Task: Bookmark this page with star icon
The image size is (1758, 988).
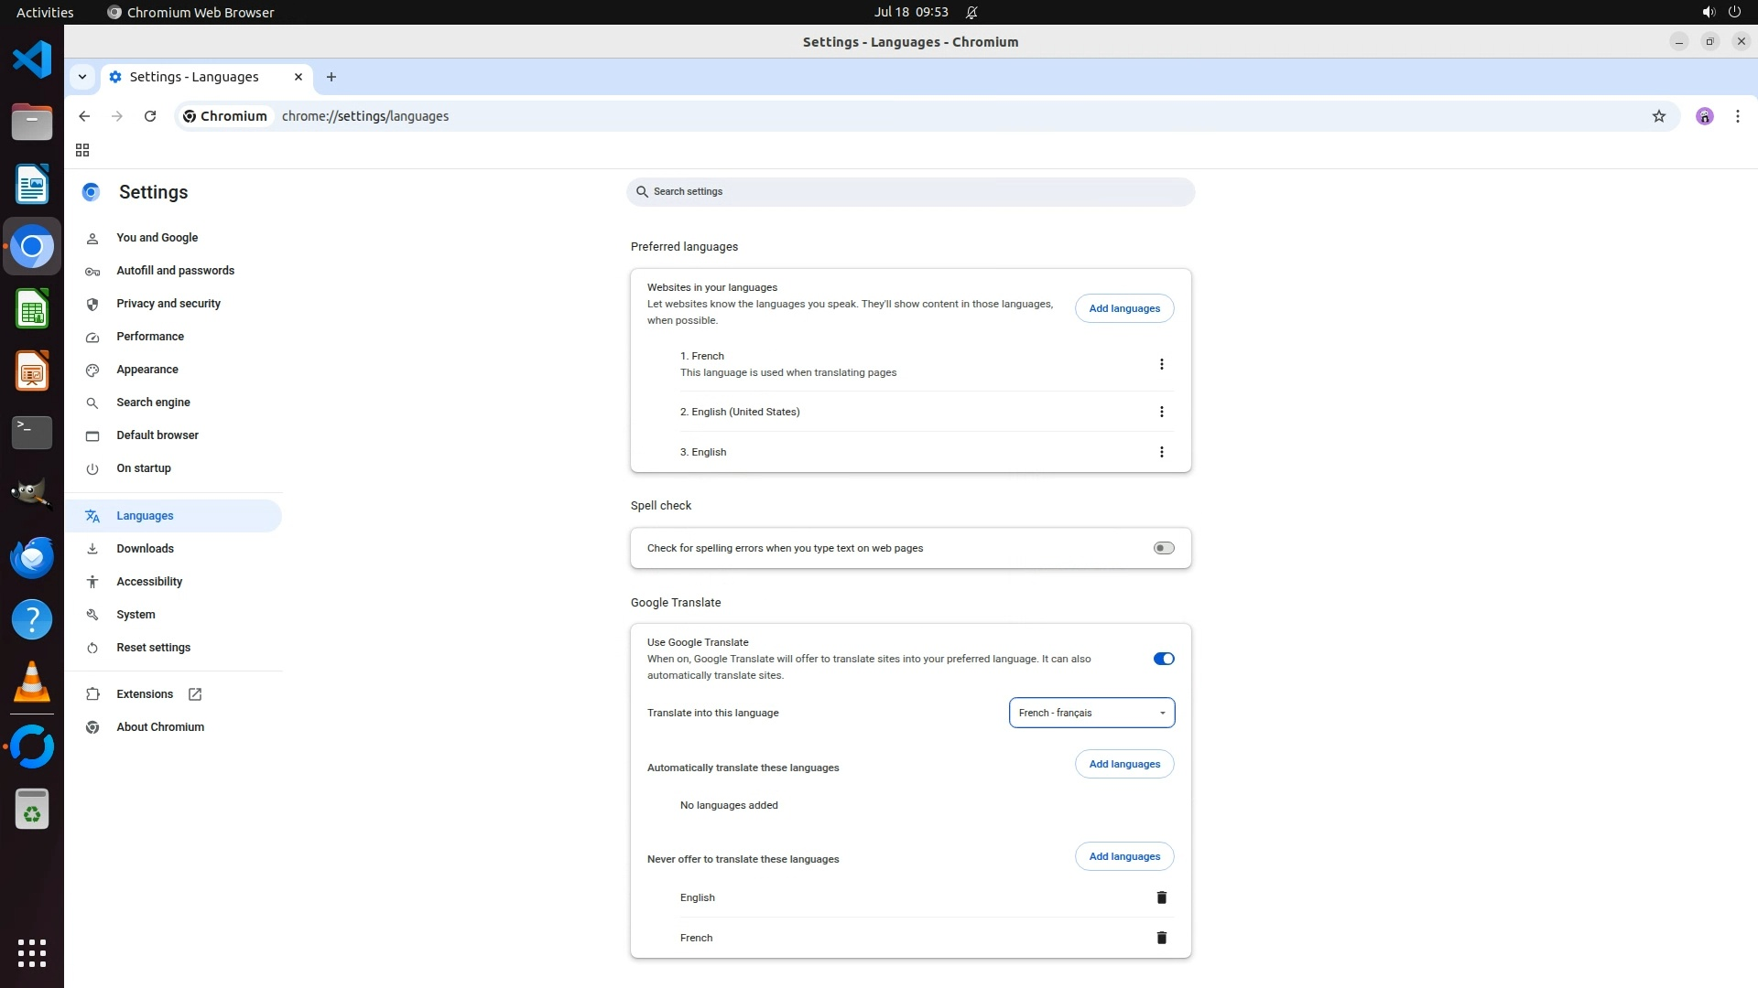Action: 1658,116
